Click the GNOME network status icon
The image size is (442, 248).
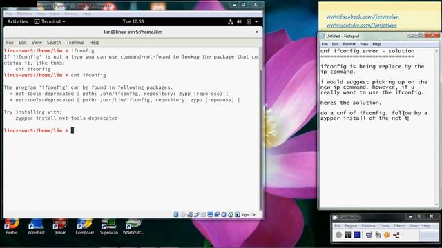pos(231,21)
